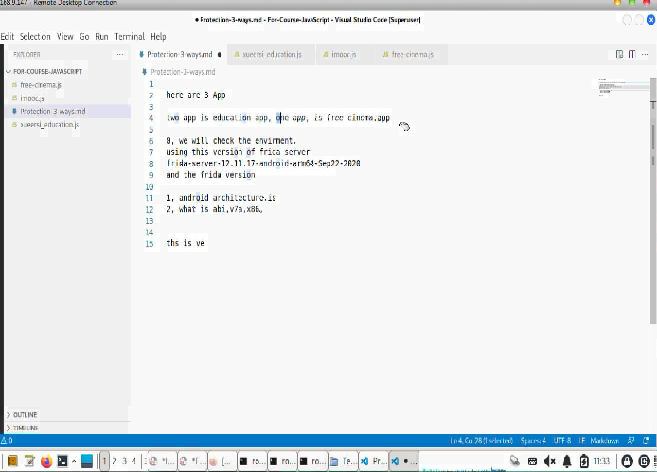The image size is (657, 472).
Task: Switch to workspace 2 in taskbar
Action: tap(114, 461)
